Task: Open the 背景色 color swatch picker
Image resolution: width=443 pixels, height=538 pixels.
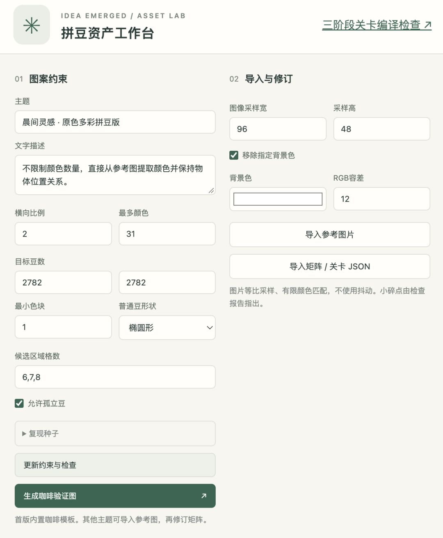Action: click(x=278, y=199)
